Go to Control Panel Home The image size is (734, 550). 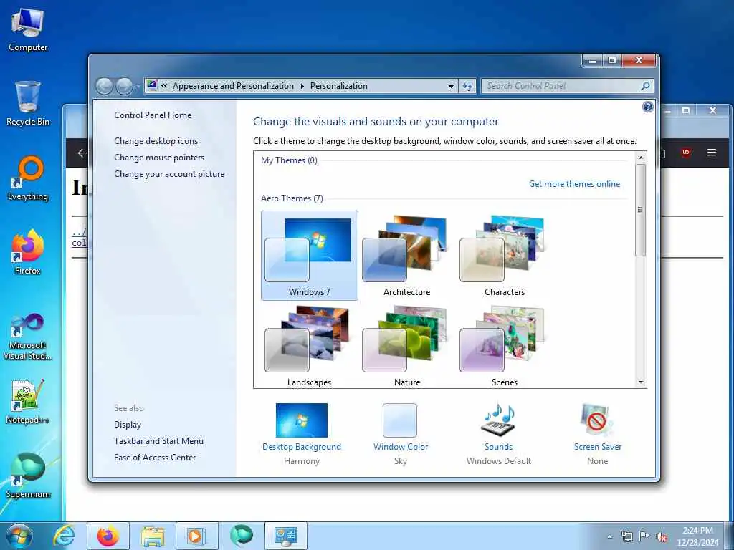153,115
